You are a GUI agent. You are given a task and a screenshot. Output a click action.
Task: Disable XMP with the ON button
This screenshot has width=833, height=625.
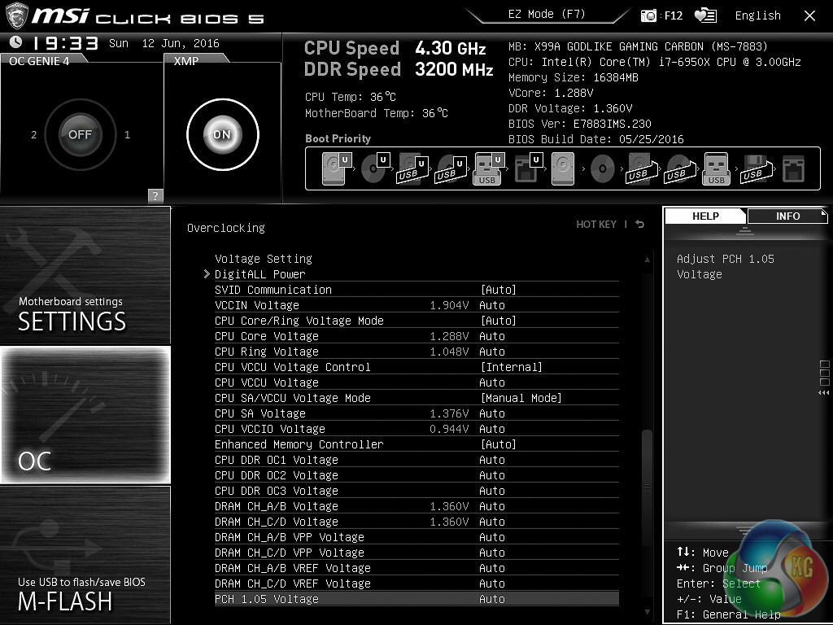point(222,134)
